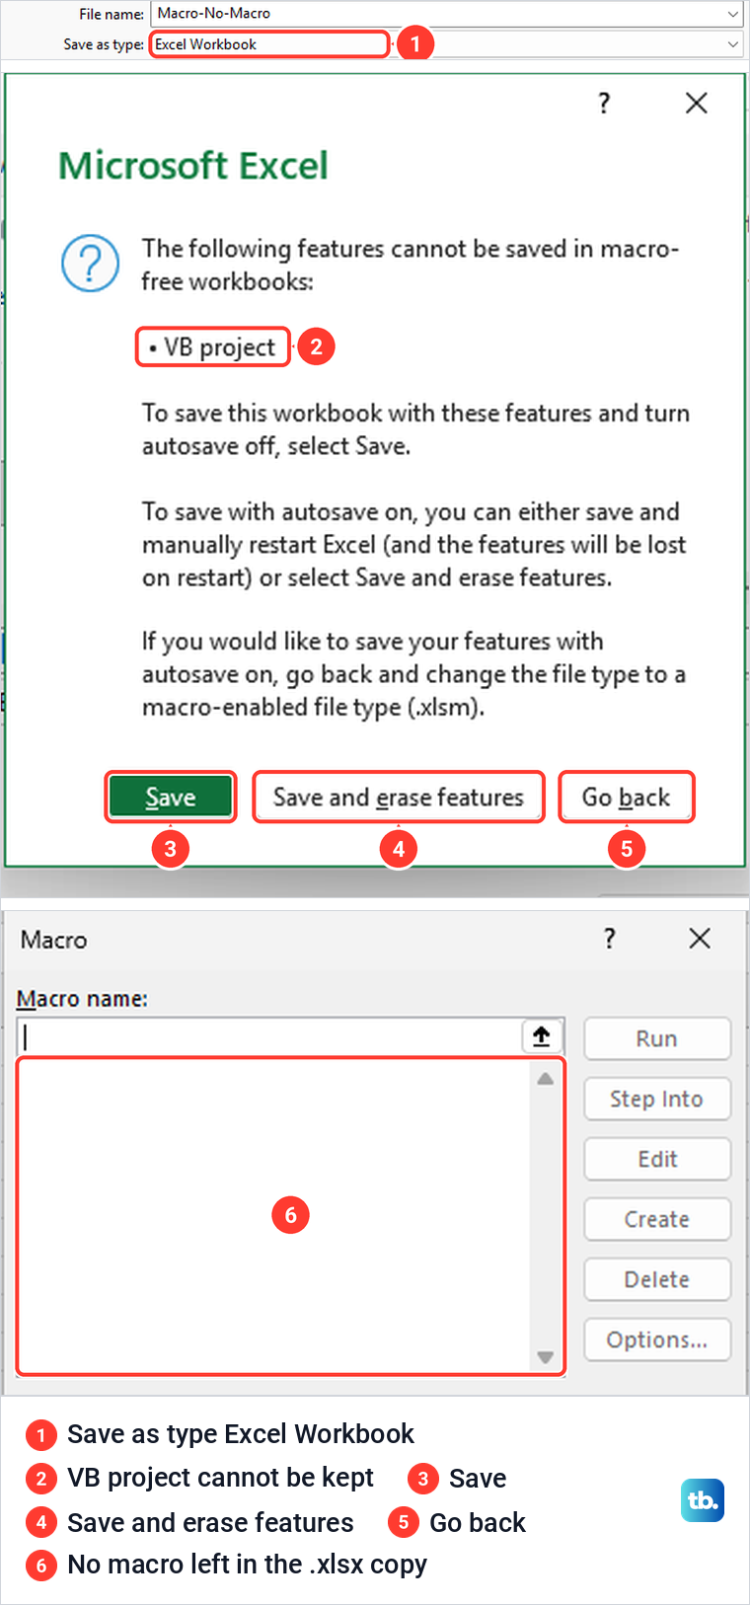Open the Save as type dropdown arrow

[732, 44]
